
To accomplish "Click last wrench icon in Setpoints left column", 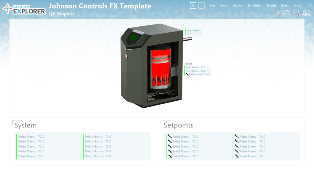I will [x=170, y=156].
